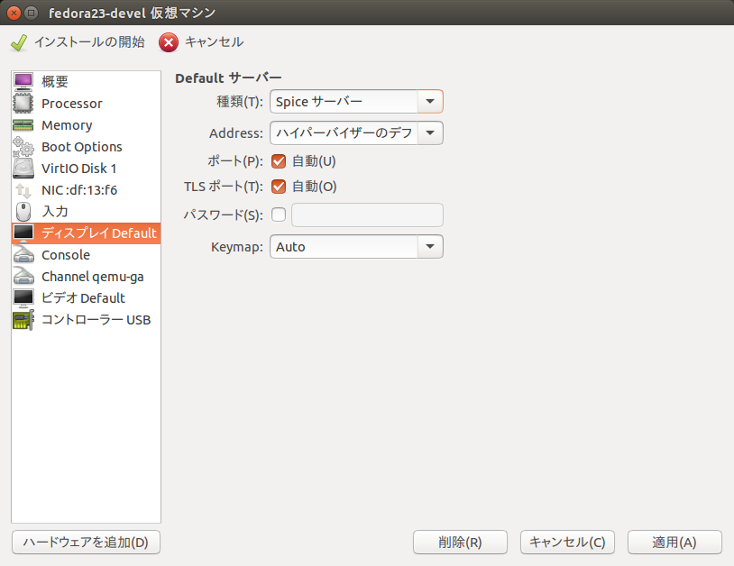Select the Boot Options row text
734x566 pixels.
pyautogui.click(x=82, y=147)
